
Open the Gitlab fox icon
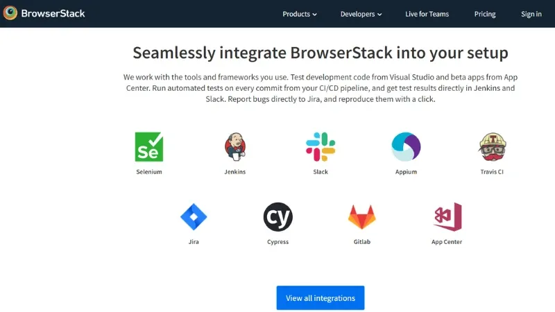pos(361,217)
